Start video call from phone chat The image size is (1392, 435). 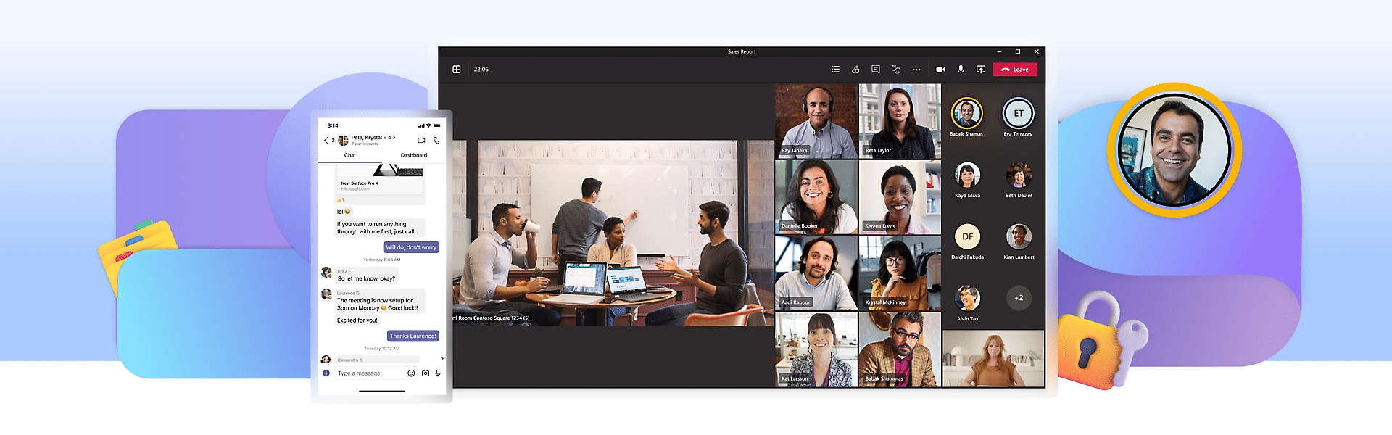[x=421, y=140]
